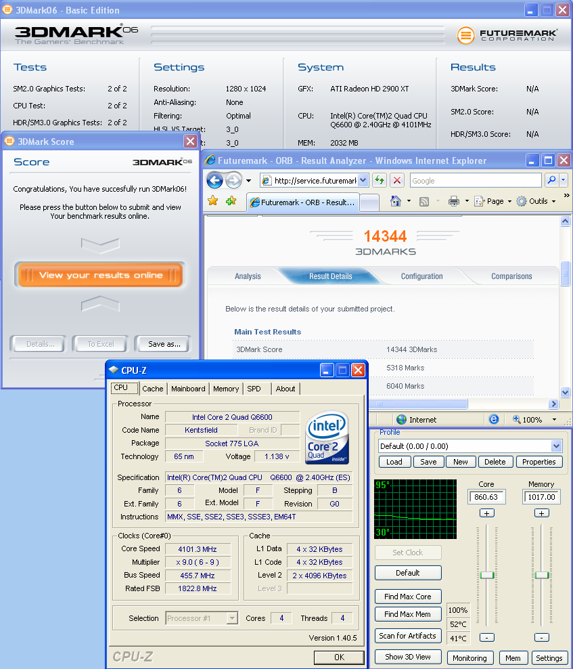Select the Analysis tab on Futuremark page
This screenshot has height=669, width=573.
[248, 276]
